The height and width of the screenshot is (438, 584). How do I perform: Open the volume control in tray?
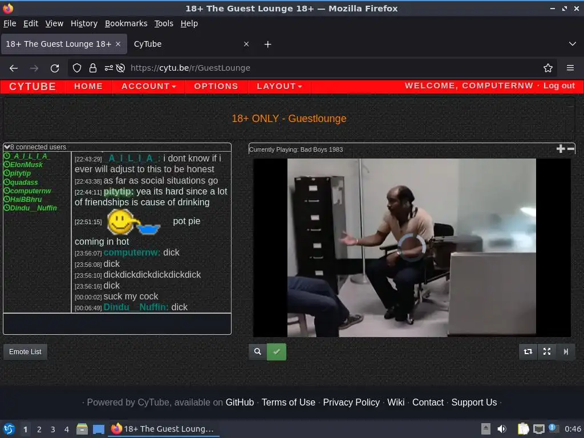pos(502,429)
